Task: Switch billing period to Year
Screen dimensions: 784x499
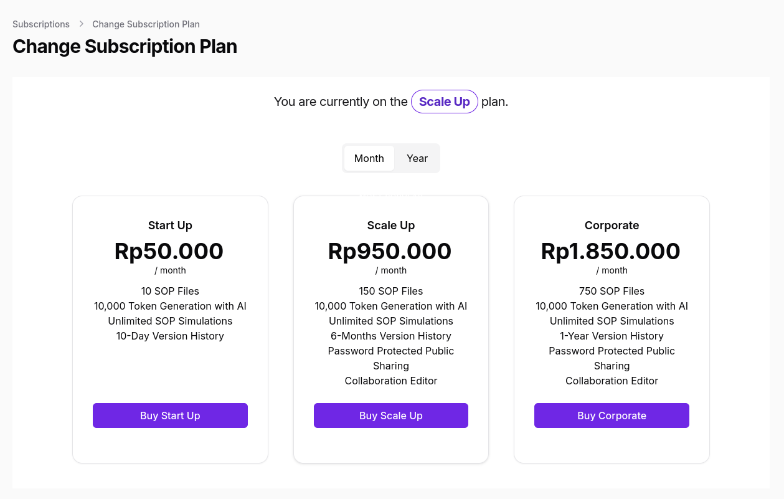Action: pos(417,158)
